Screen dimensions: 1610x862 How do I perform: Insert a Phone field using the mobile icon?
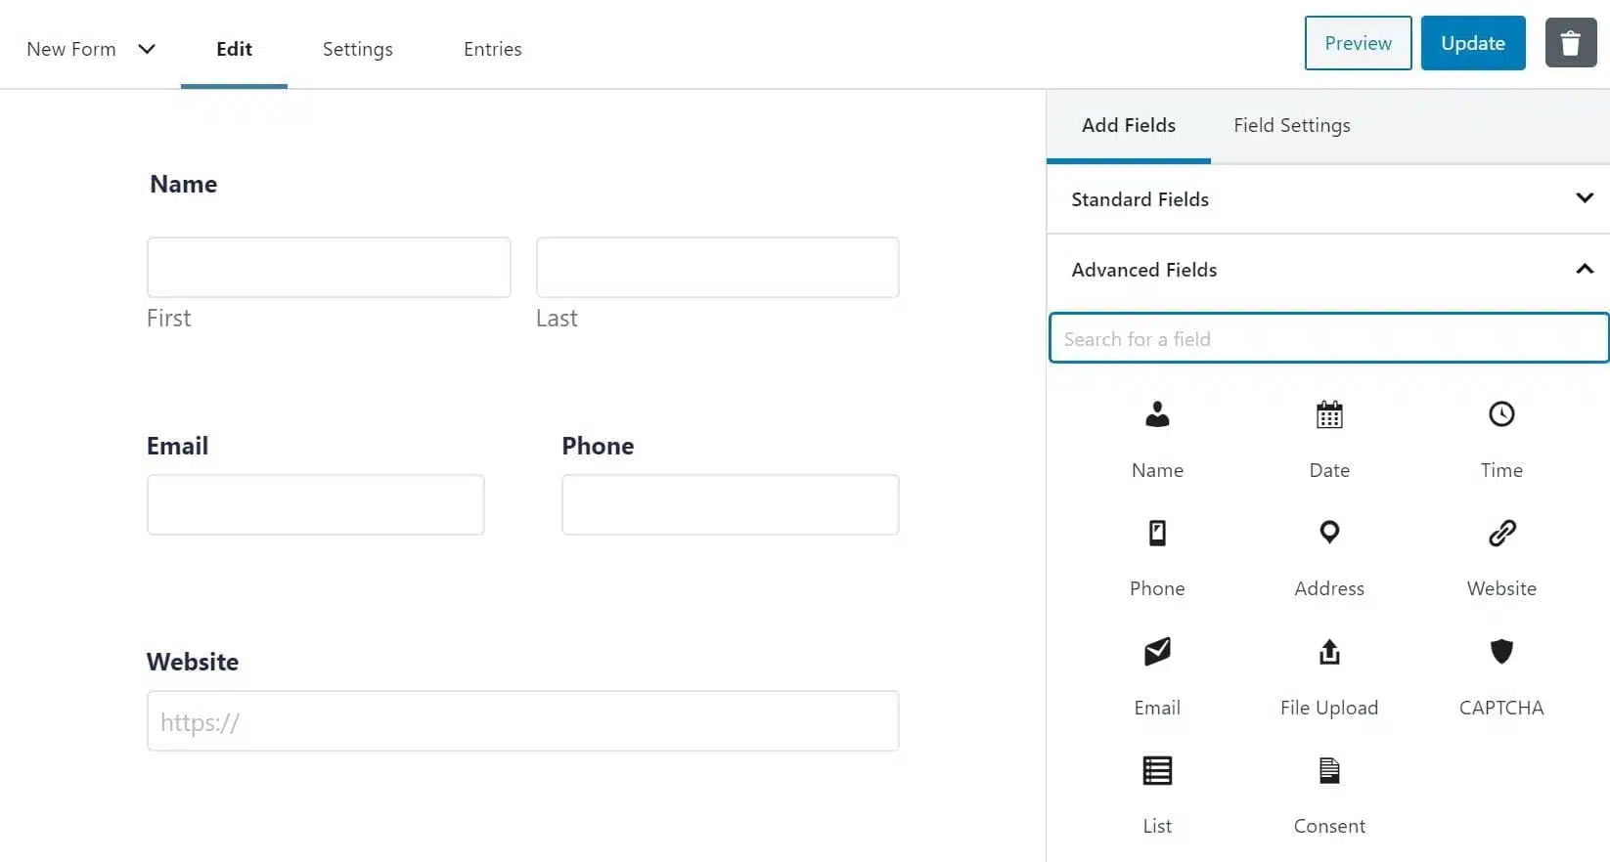tap(1156, 533)
